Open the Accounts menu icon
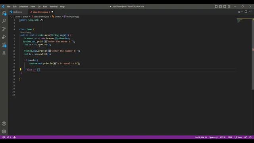The height and width of the screenshot is (143, 254). point(4,124)
